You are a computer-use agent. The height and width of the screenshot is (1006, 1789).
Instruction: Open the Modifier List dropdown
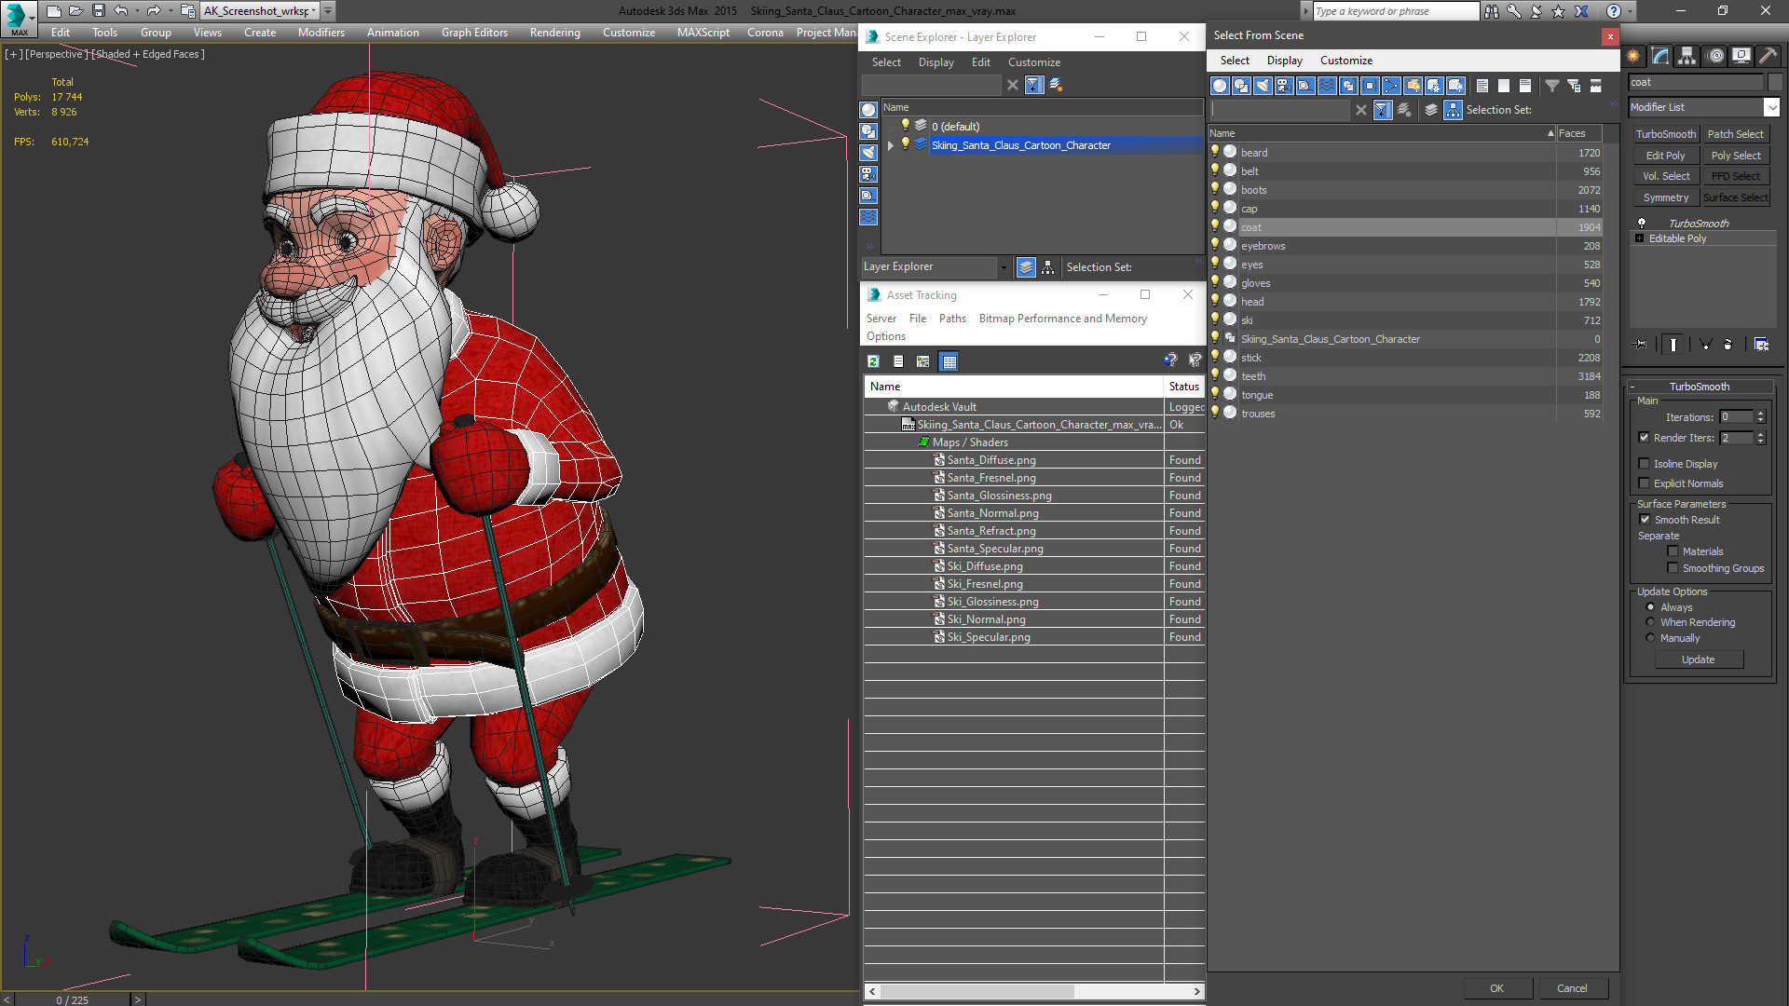1771,107
